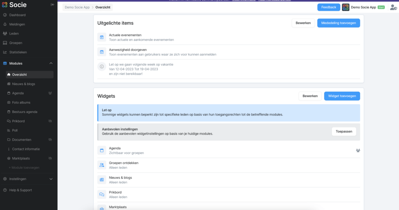Click the groups icon on Agenda widget row
The image size is (399, 210).
click(x=358, y=150)
